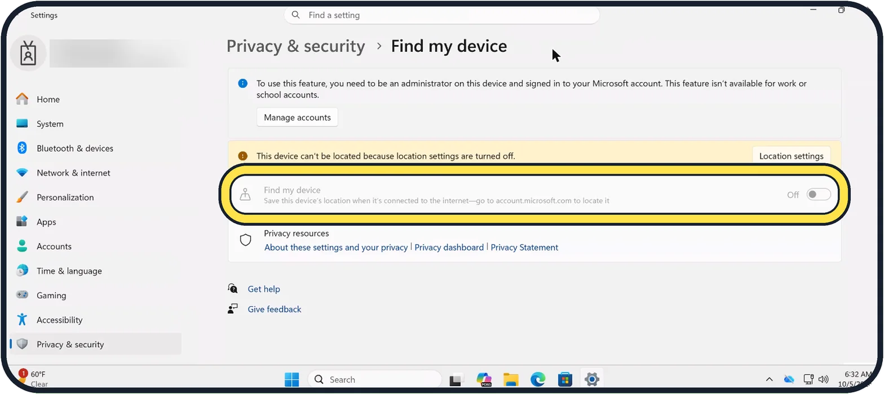The height and width of the screenshot is (394, 884).
Task: Click the Settings gear on the taskbar
Action: (591, 380)
